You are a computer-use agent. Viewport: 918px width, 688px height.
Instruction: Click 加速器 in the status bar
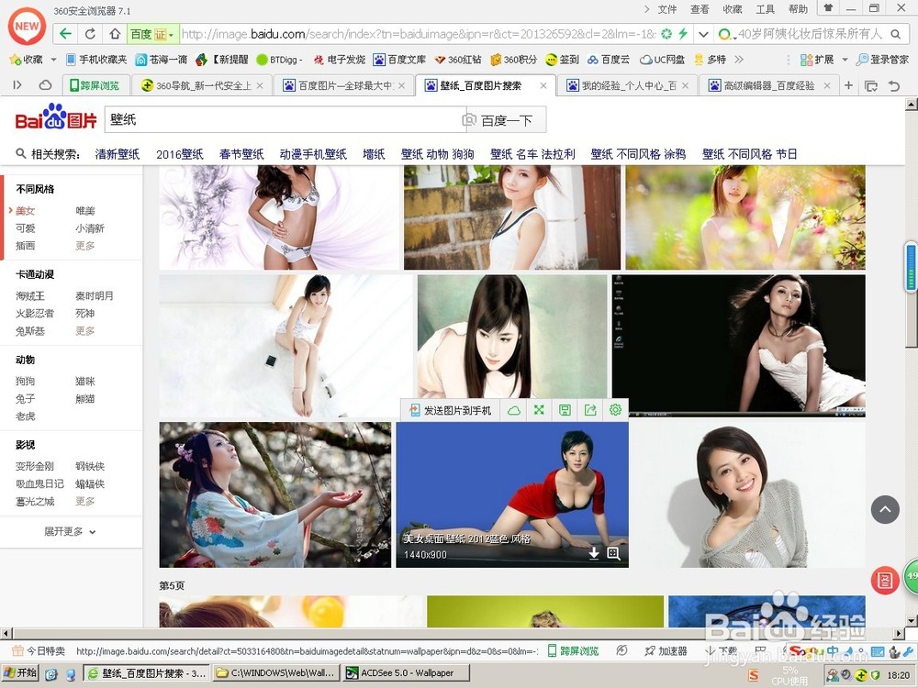[666, 651]
